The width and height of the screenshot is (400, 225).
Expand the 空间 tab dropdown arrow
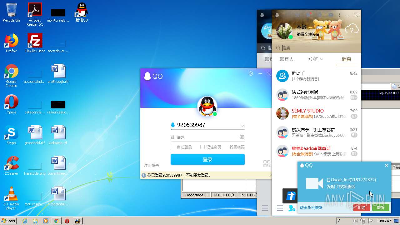tap(322, 59)
